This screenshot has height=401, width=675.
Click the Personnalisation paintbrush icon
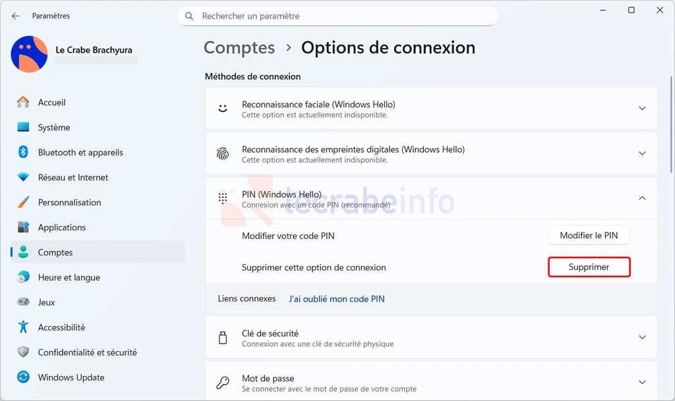point(23,202)
